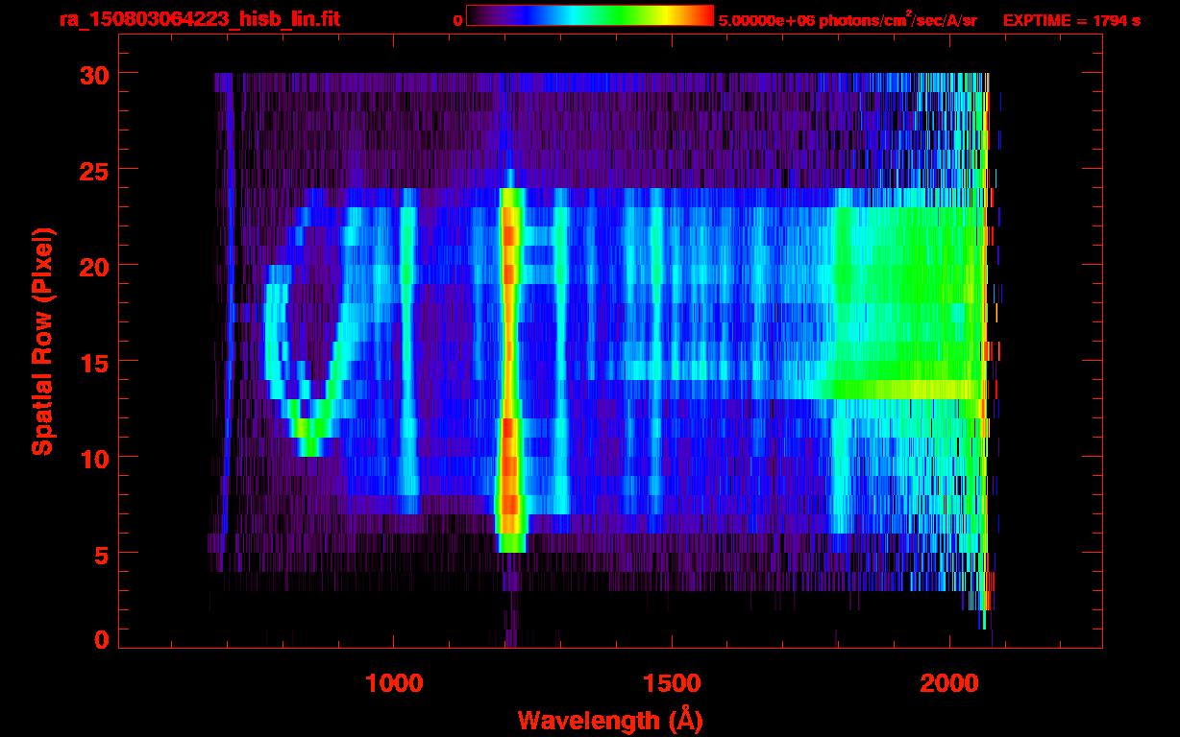Click the 25 spatial row tick label
Image resolution: width=1180 pixels, height=737 pixels.
point(93,170)
